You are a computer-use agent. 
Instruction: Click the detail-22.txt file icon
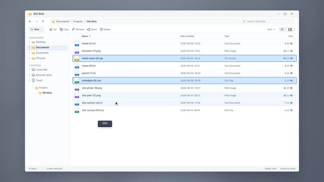pos(77,43)
